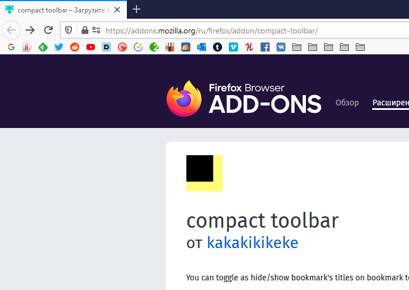Image resolution: width=409 pixels, height=290 pixels.
Task: Open the YouTube bookmark icon
Action: tap(91, 47)
